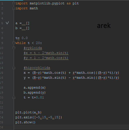This screenshot has height=130, width=129.
Task: Click line number 1 in the gutter
Action: point(2,3)
